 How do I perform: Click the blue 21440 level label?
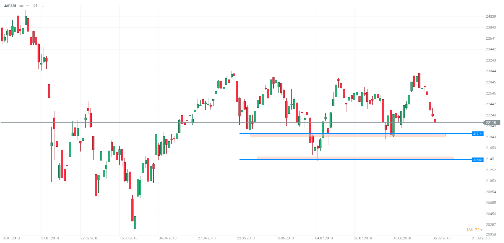pos(477,160)
